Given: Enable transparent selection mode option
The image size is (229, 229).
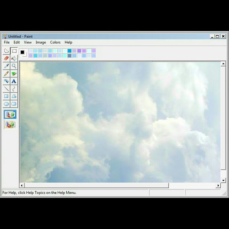Looking at the screenshot, I should [10, 124].
